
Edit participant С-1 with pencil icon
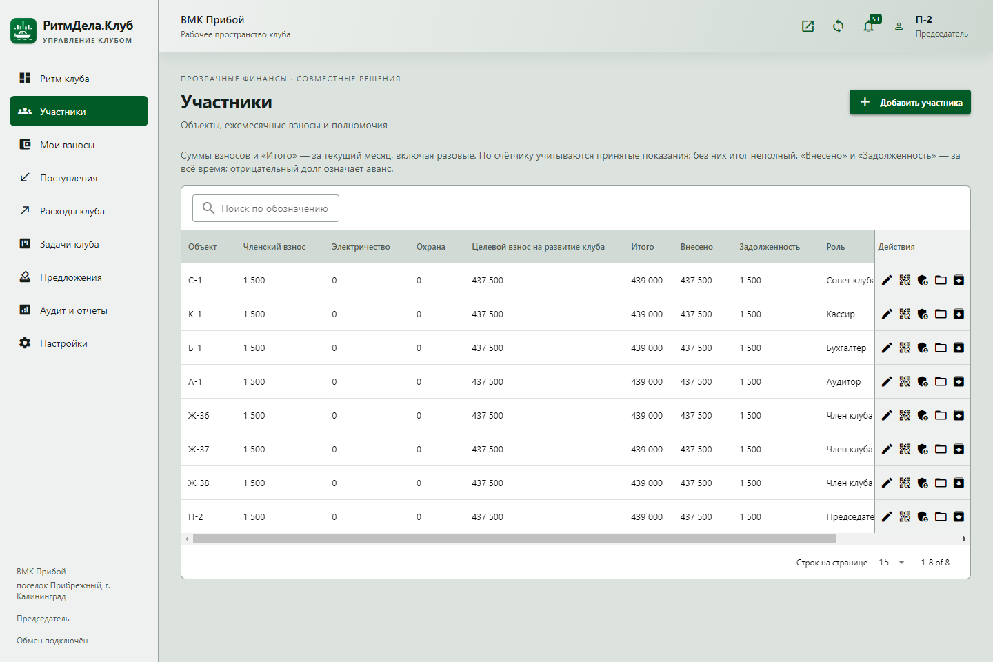(x=887, y=280)
